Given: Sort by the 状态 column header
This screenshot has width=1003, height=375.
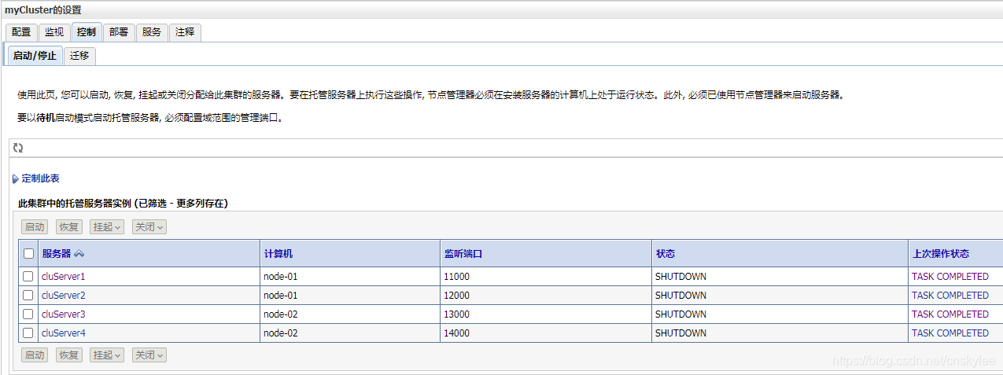Looking at the screenshot, I should tap(665, 254).
